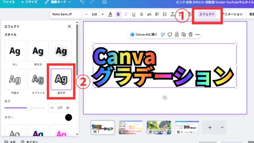Image resolution: width=254 pixels, height=143 pixels.
Task: Decrease font size with minus button
Action: [86, 14]
